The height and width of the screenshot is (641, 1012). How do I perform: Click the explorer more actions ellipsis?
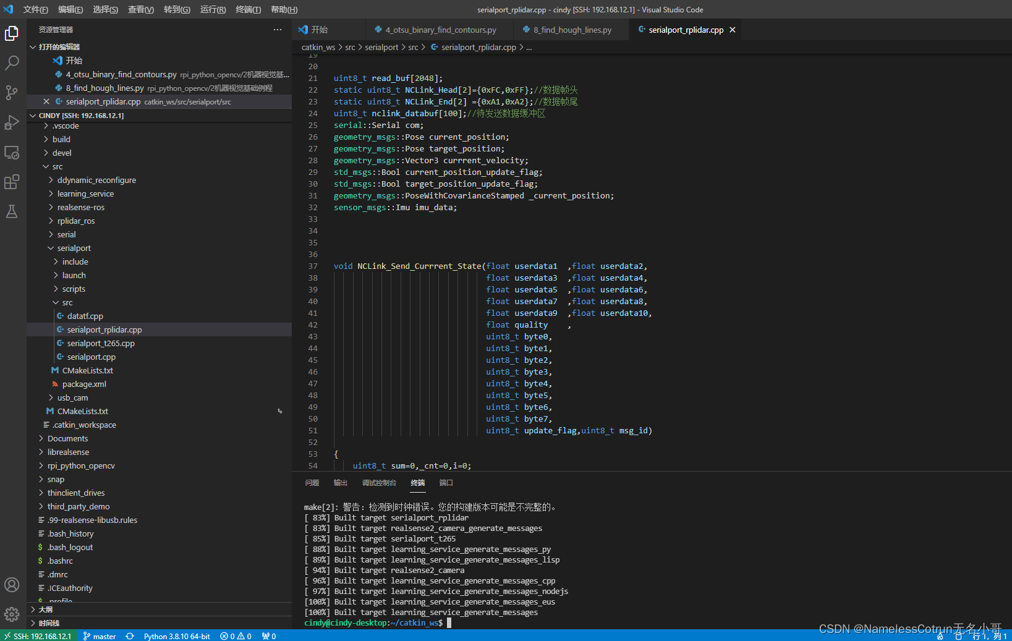[x=278, y=30]
